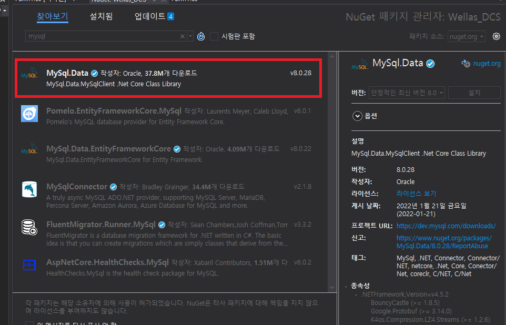This screenshot has width=506, height=325.
Task: Refresh the package search results
Action: [x=201, y=36]
